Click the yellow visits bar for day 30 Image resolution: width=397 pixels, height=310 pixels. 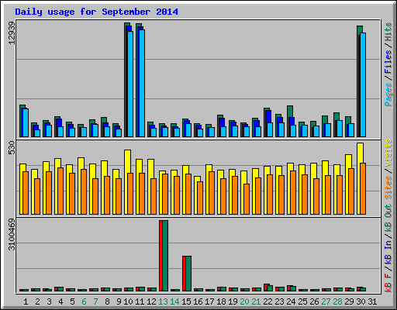pyautogui.click(x=358, y=179)
